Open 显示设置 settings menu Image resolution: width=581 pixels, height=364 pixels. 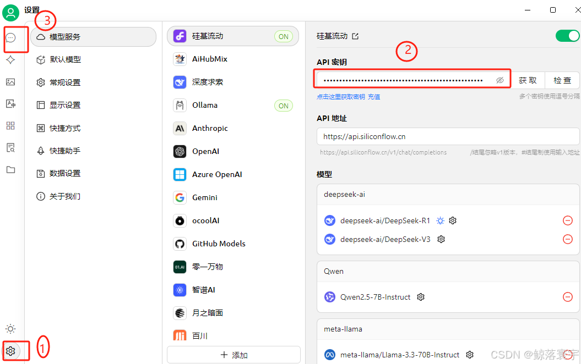94,105
